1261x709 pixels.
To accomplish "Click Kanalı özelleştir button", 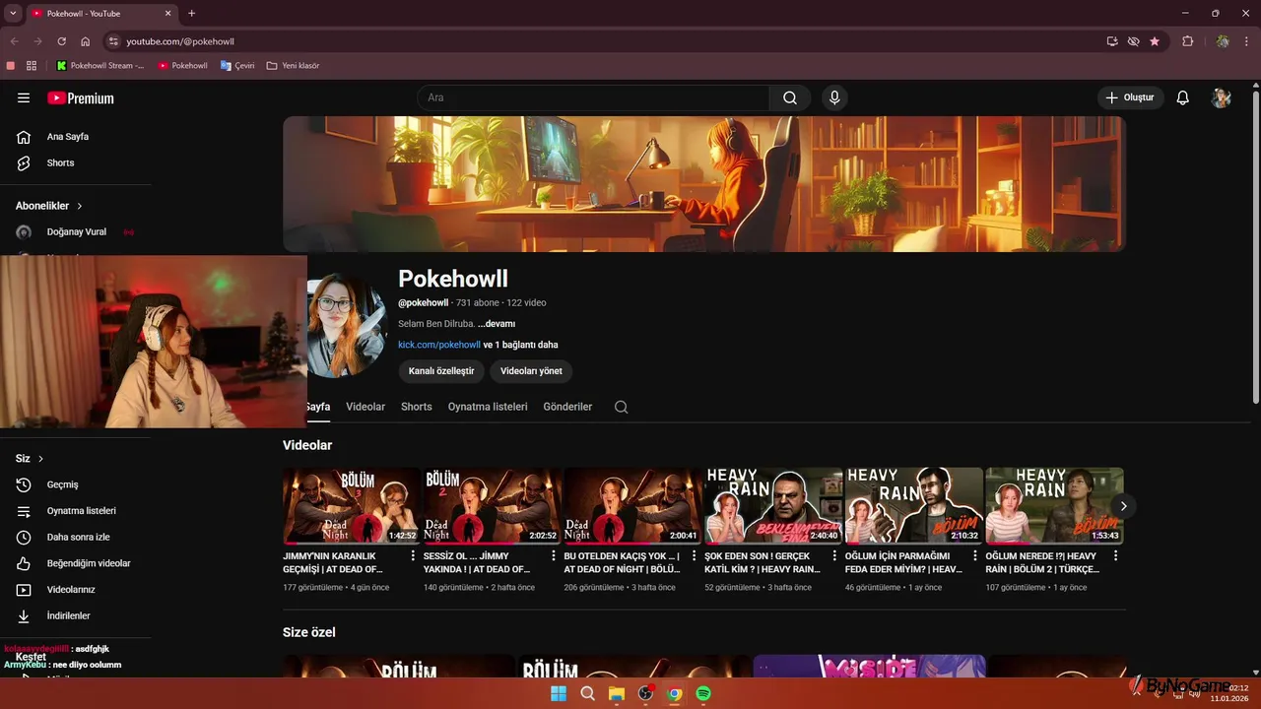I will [441, 371].
